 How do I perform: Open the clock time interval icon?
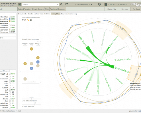(99, 4)
